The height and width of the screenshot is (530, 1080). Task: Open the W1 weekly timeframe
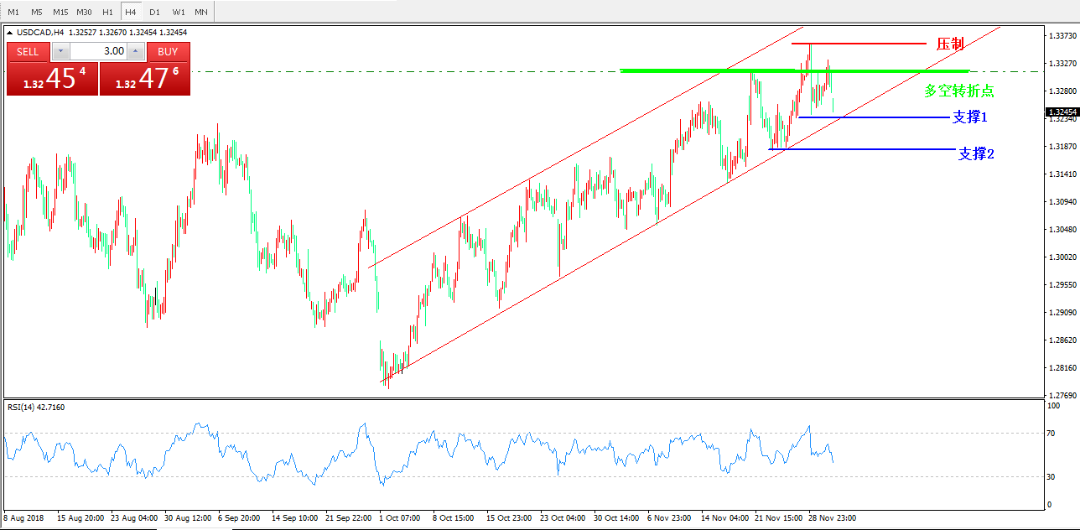click(x=179, y=13)
